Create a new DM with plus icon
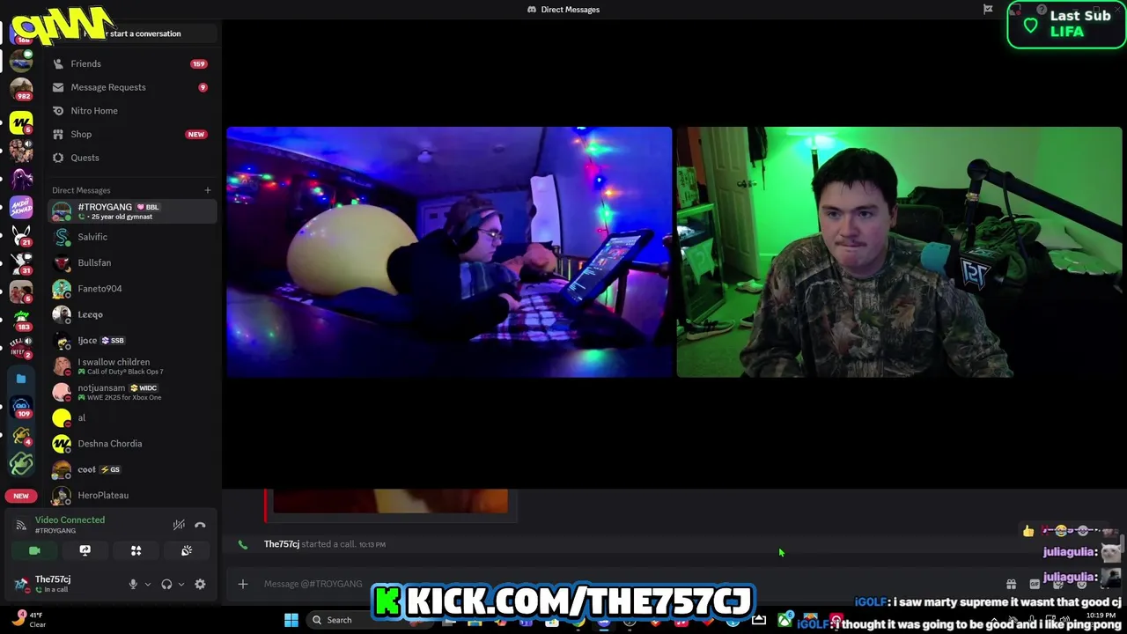The width and height of the screenshot is (1127, 634). pyautogui.click(x=208, y=190)
